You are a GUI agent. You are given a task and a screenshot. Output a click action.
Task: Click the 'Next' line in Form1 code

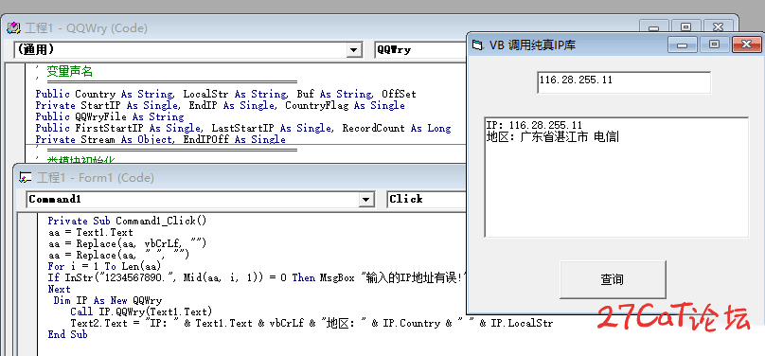pyautogui.click(x=59, y=289)
